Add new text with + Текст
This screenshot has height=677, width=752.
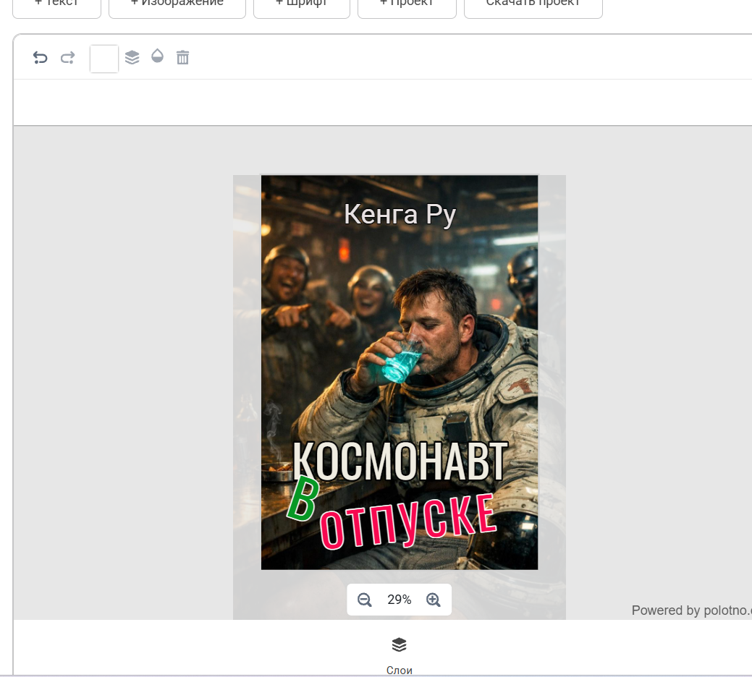tap(56, 6)
